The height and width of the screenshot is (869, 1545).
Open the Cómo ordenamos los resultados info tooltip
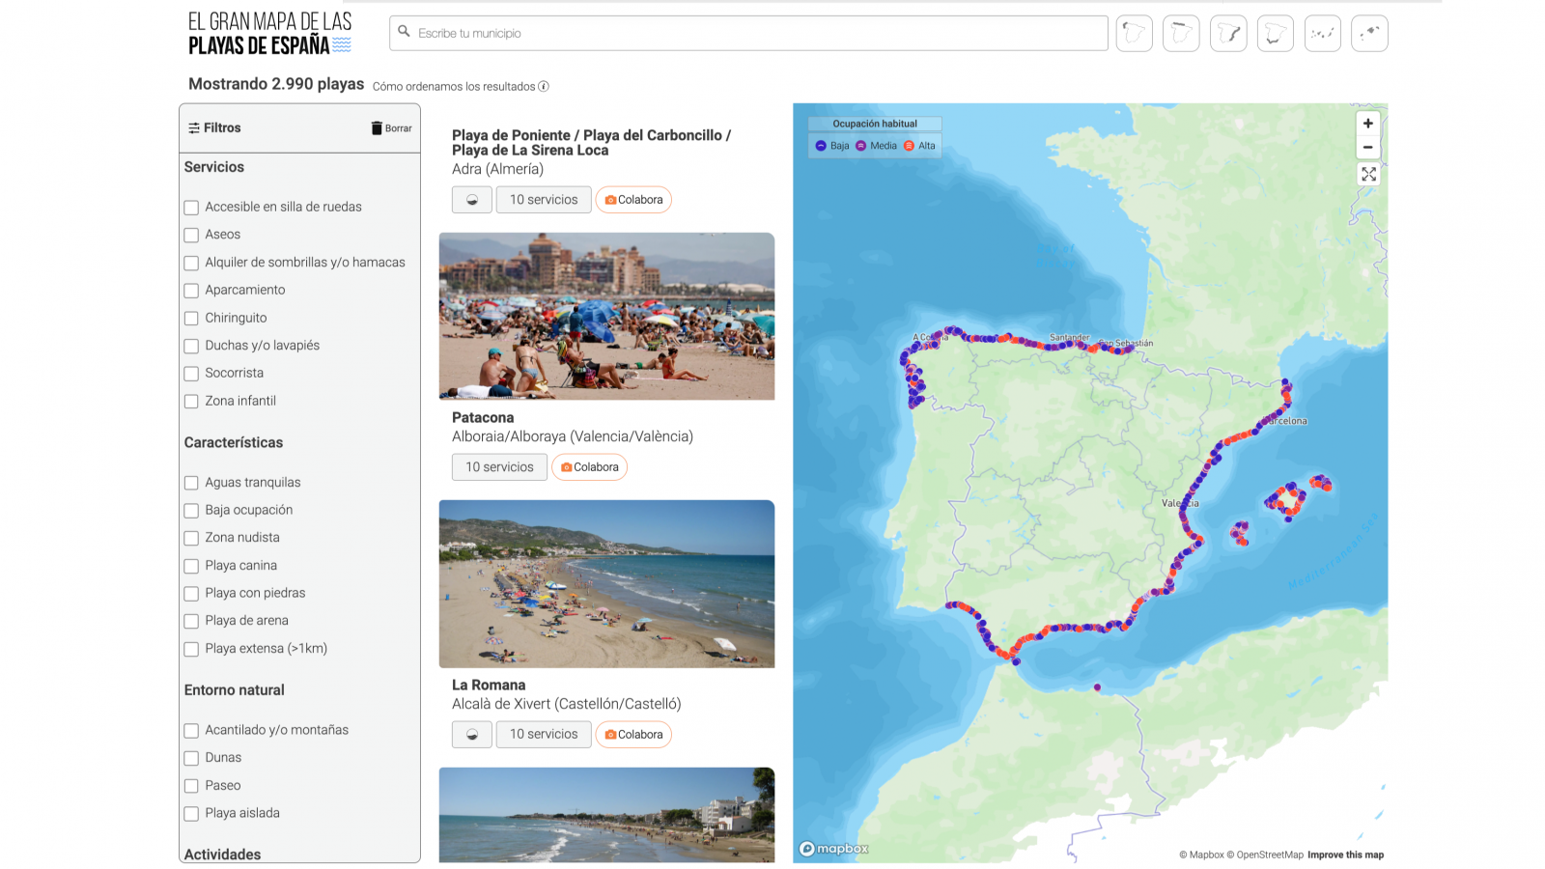pyautogui.click(x=545, y=86)
